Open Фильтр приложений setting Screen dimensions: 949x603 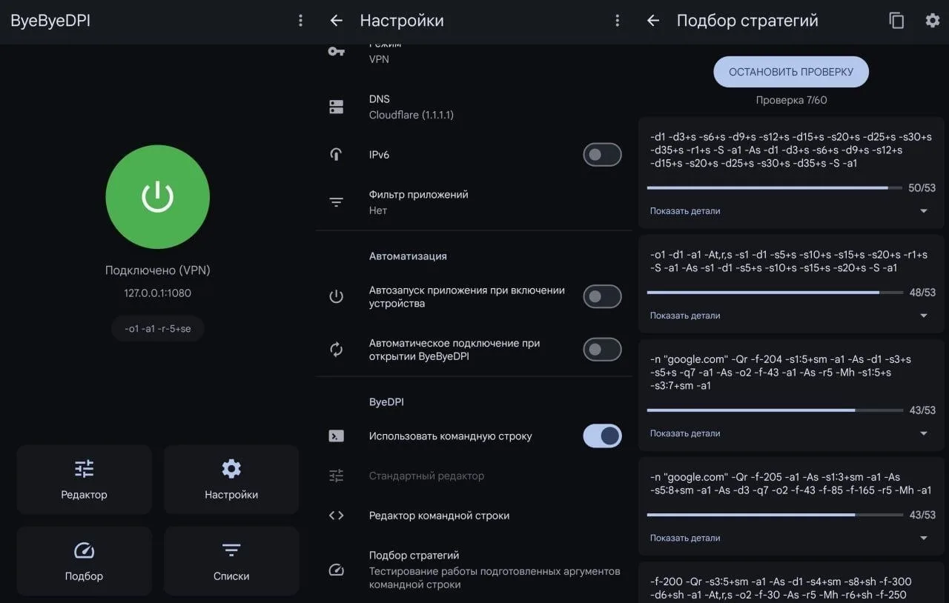coord(474,202)
